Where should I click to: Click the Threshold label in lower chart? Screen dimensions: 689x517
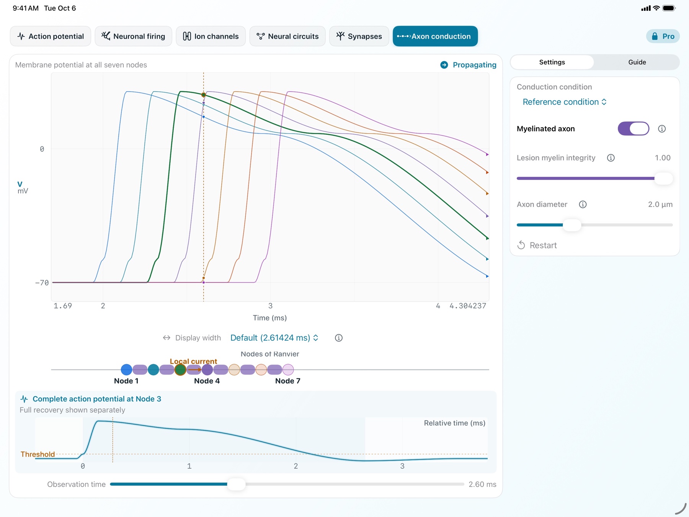[x=38, y=454]
